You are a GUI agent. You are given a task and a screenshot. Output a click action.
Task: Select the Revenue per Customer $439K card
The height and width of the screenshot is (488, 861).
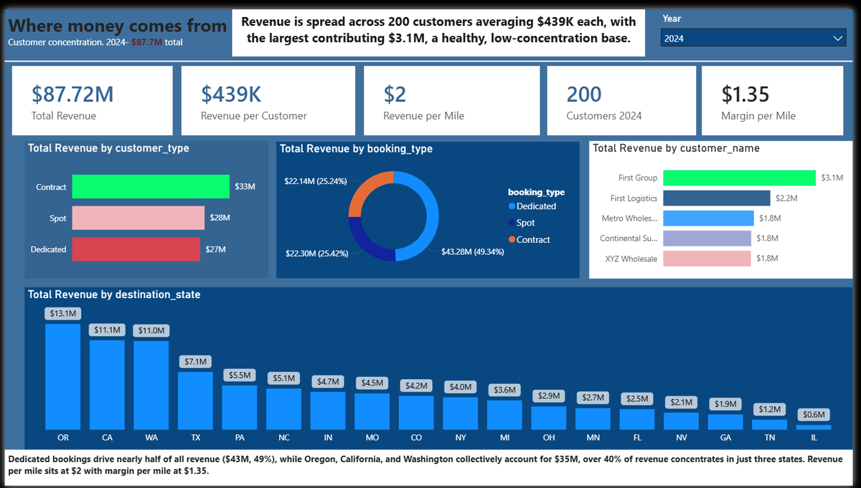pyautogui.click(x=268, y=101)
